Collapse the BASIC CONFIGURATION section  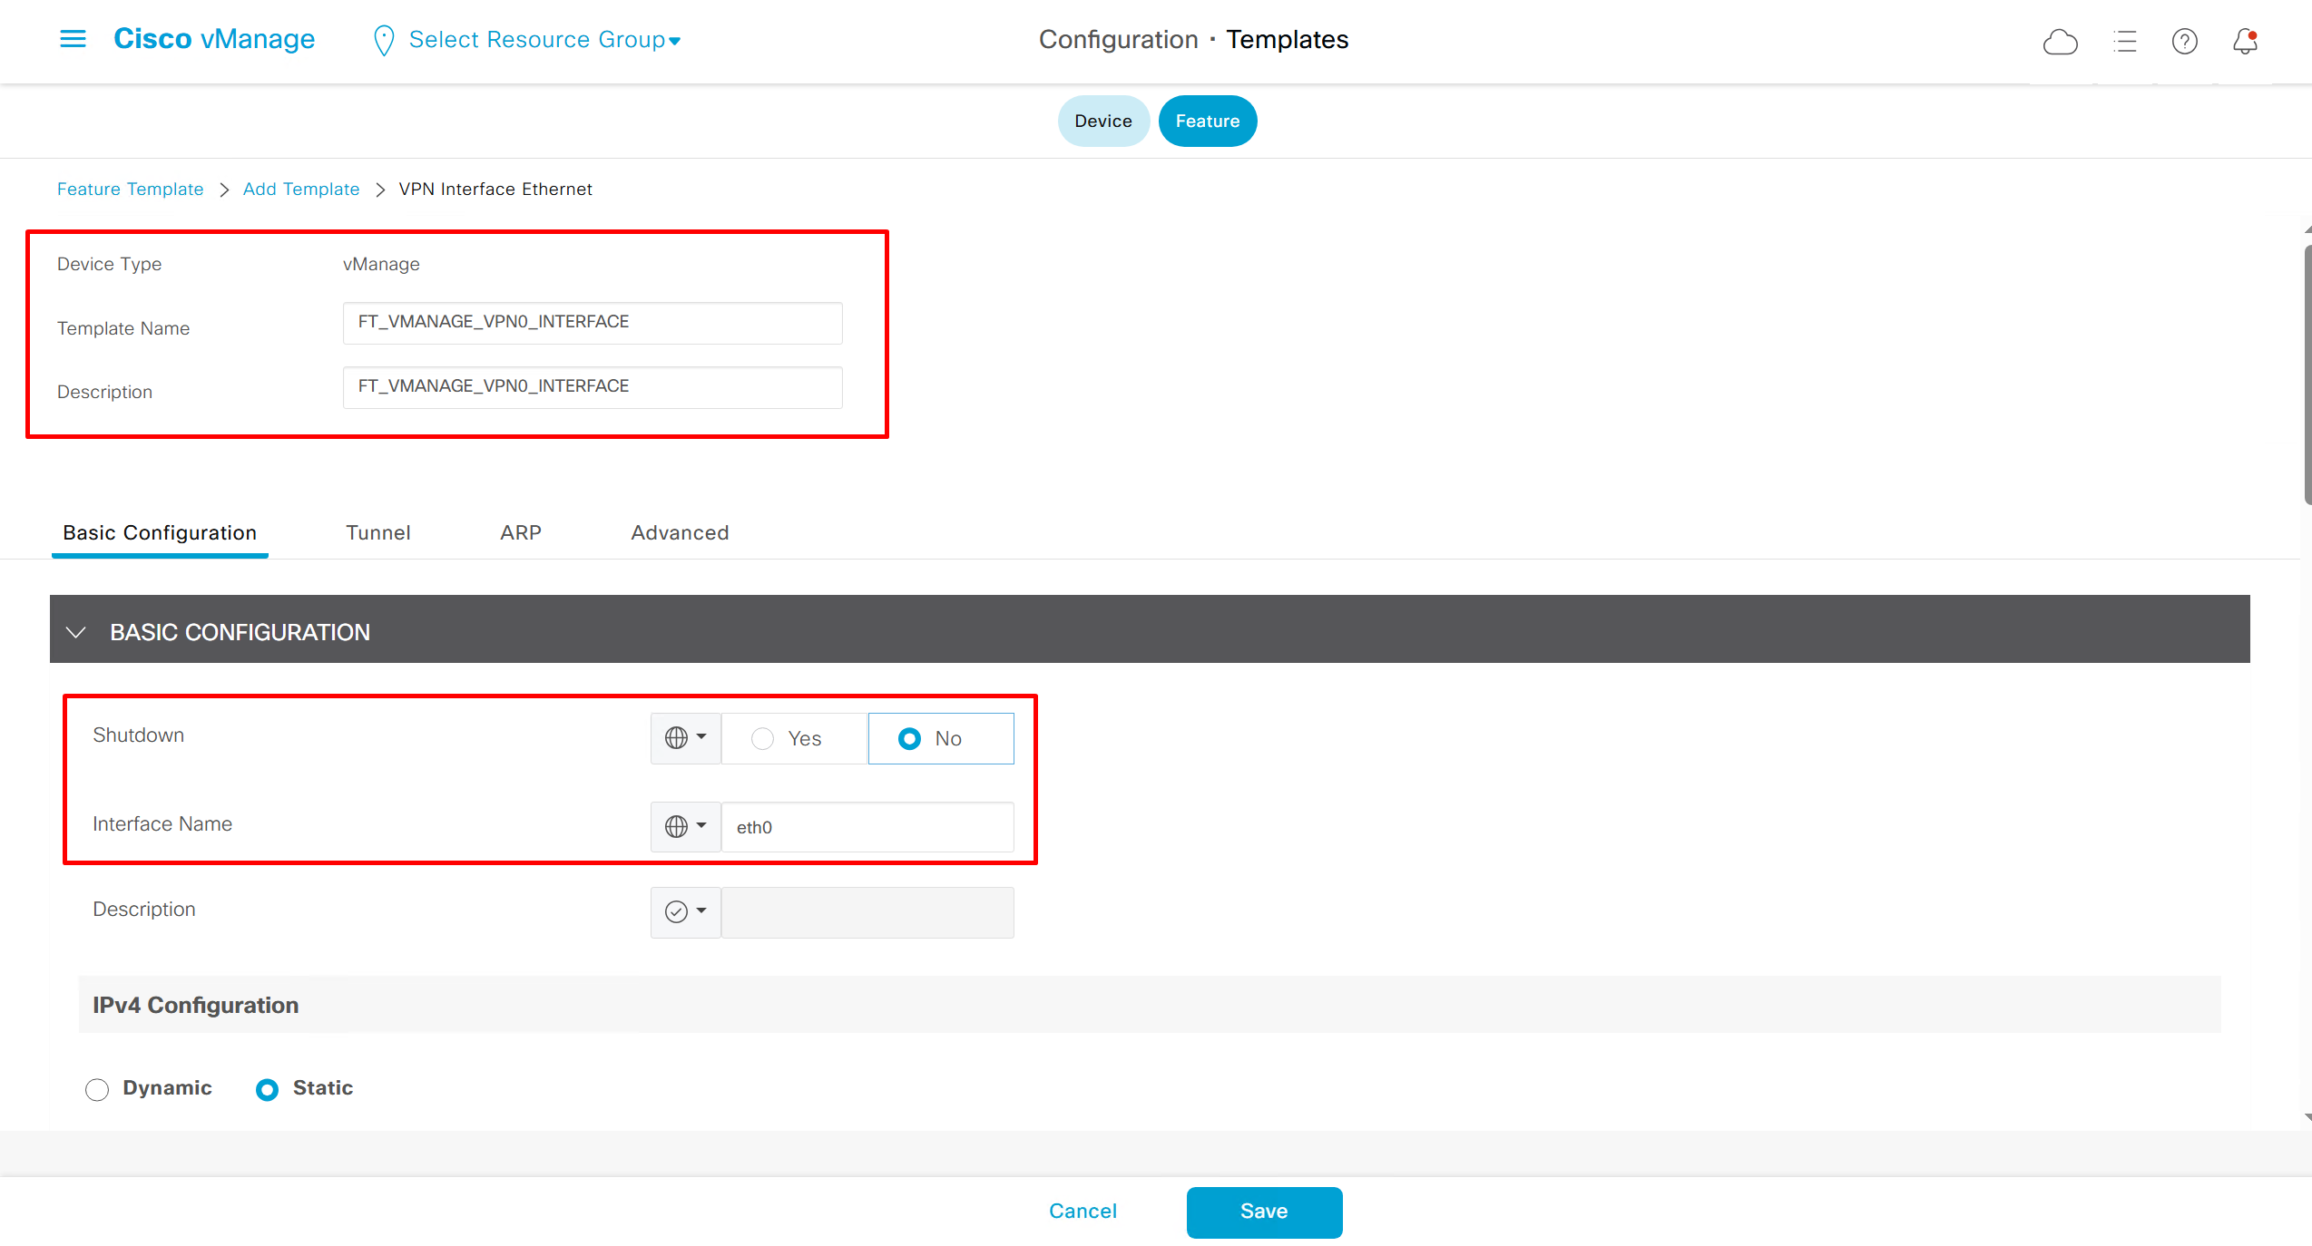coord(76,632)
